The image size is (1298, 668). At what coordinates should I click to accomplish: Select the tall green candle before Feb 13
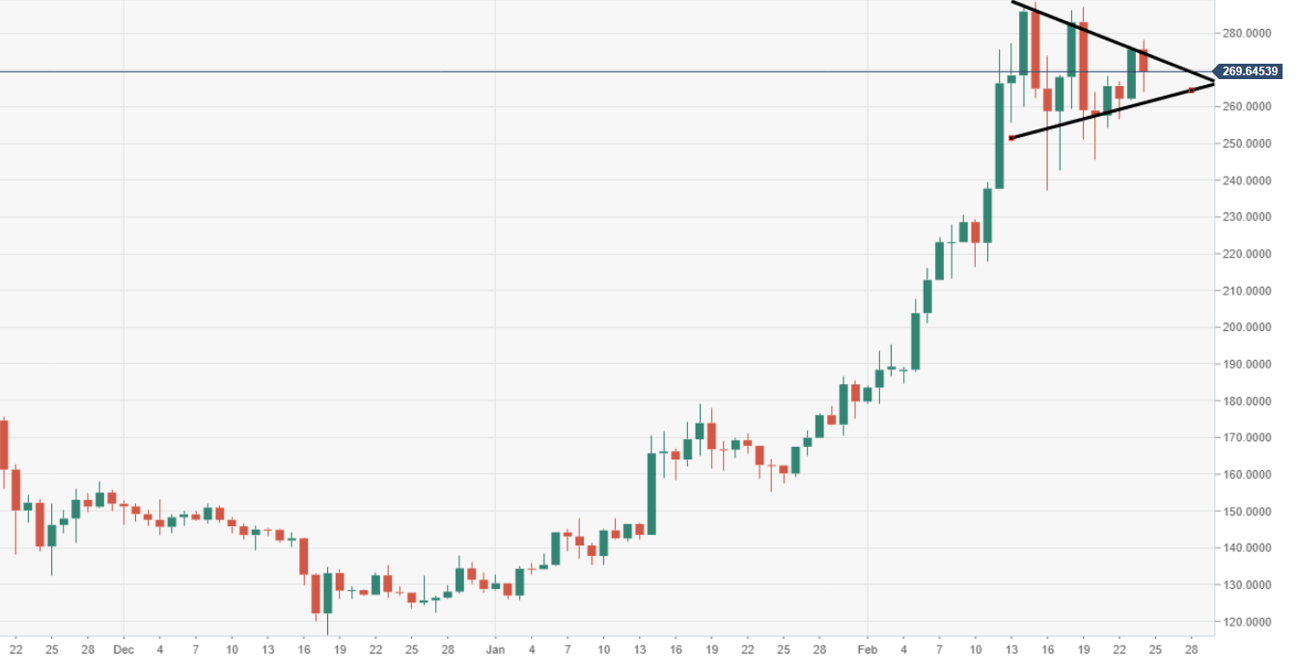click(1000, 135)
